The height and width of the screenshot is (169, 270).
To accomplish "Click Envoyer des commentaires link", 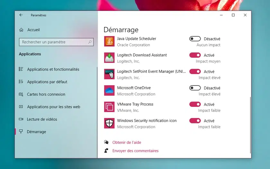I will pyautogui.click(x=135, y=151).
